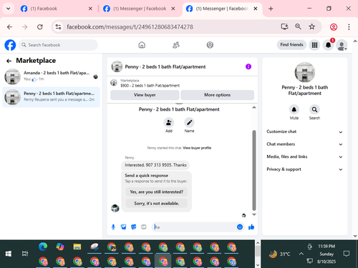
Task: Expand the Privacy & support section
Action: point(304,169)
